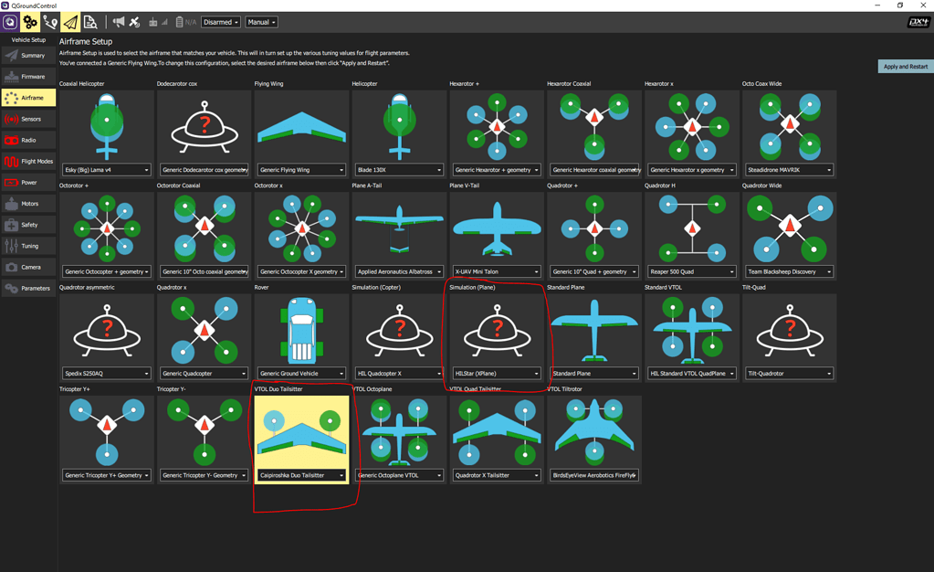Open the Parameters section in sidebar

pos(28,289)
